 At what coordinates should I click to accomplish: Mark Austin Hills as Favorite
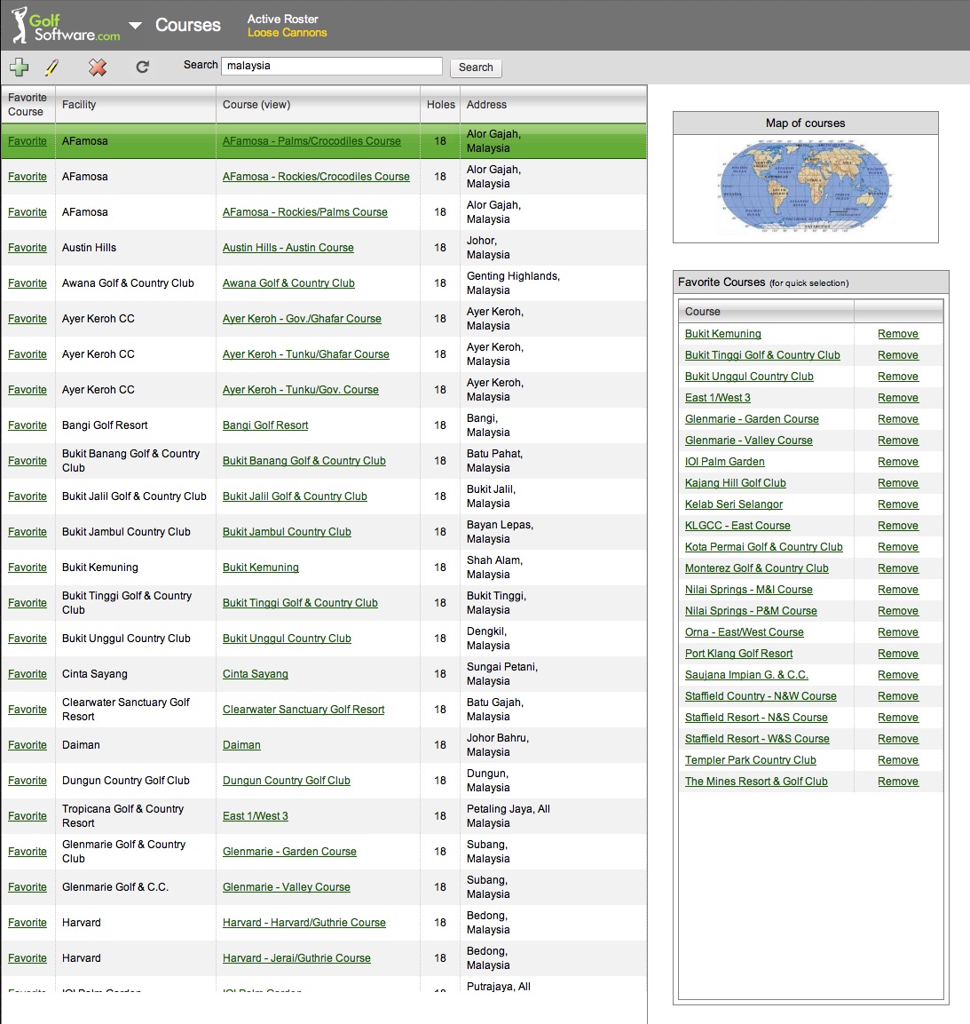(28, 248)
